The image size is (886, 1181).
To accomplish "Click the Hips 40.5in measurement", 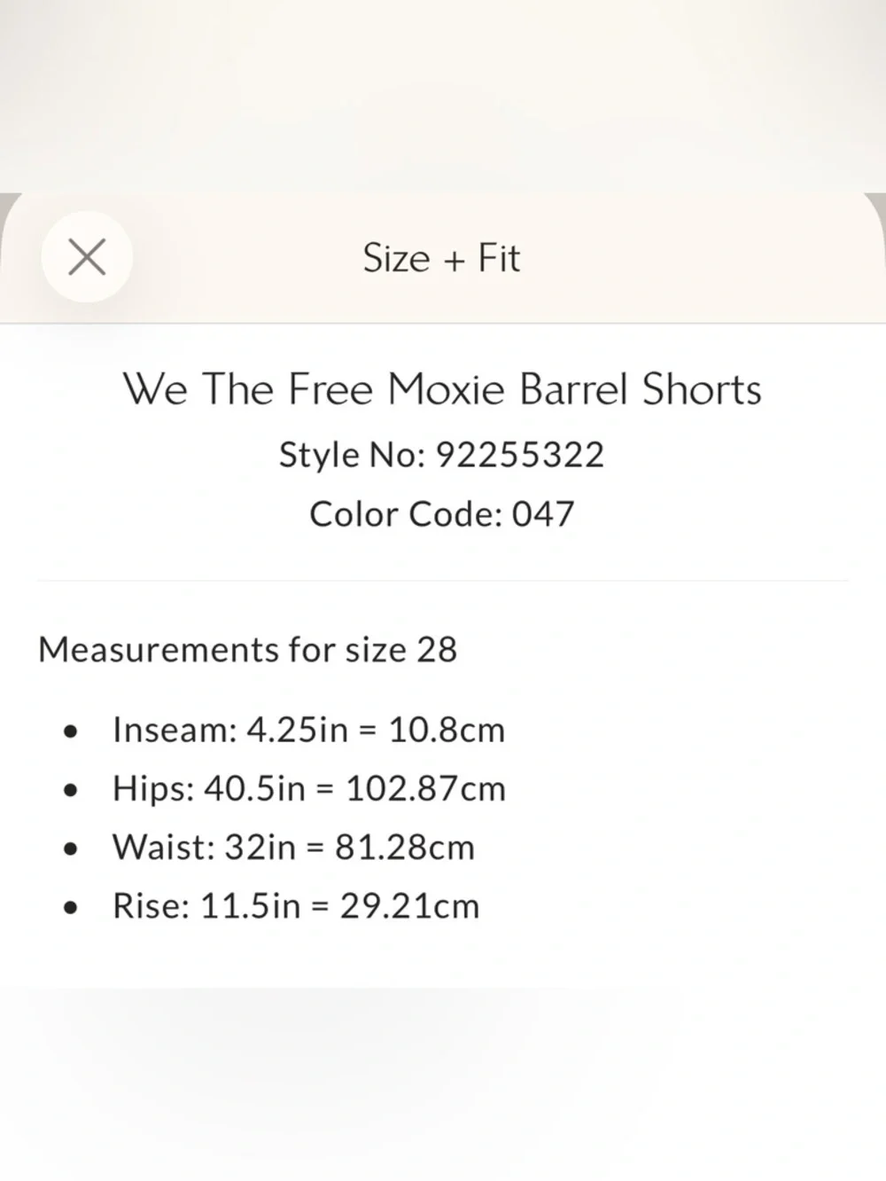I will 308,787.
